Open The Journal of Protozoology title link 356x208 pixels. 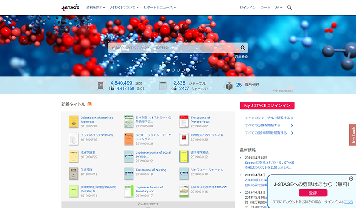[201, 119]
